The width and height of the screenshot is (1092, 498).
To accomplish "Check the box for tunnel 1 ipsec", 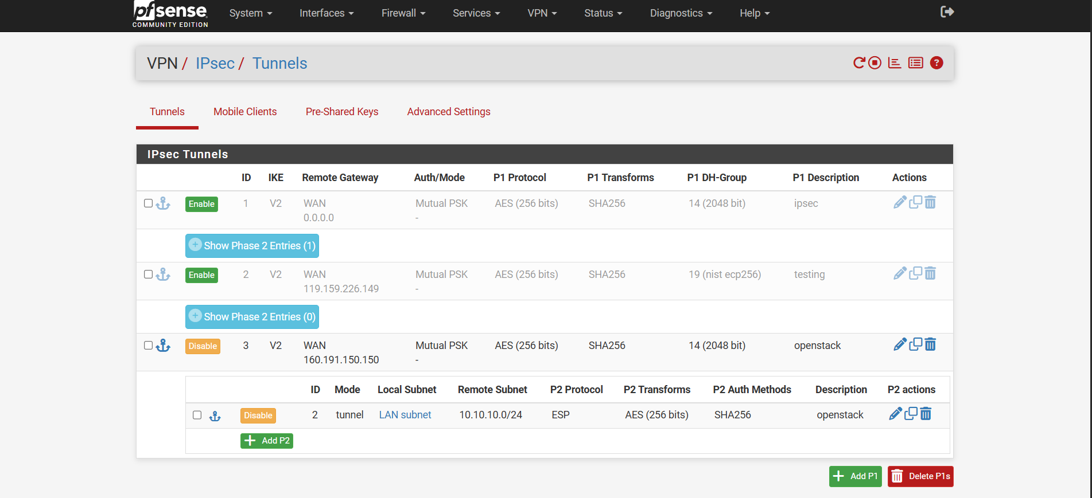I will (148, 203).
